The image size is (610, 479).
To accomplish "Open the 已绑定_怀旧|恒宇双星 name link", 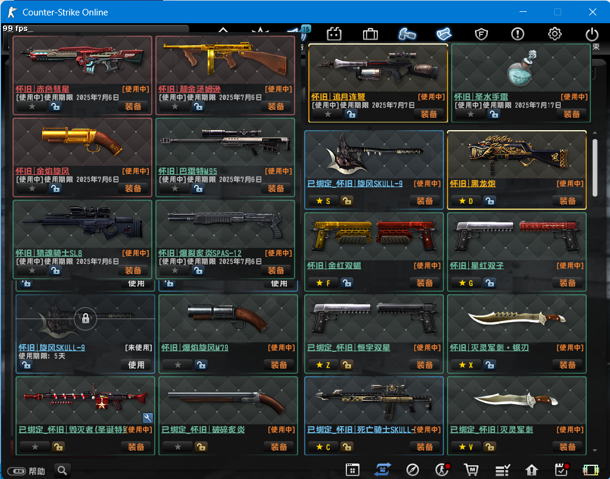I will pyautogui.click(x=349, y=347).
